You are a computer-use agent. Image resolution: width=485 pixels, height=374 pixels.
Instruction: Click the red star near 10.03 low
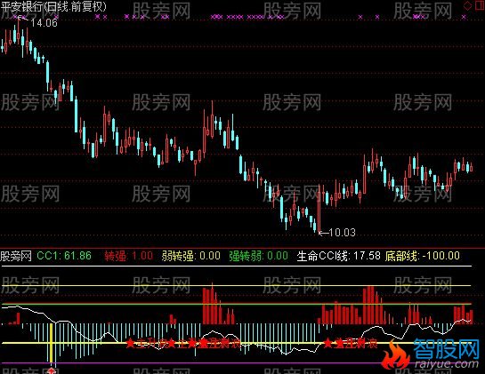click(327, 343)
